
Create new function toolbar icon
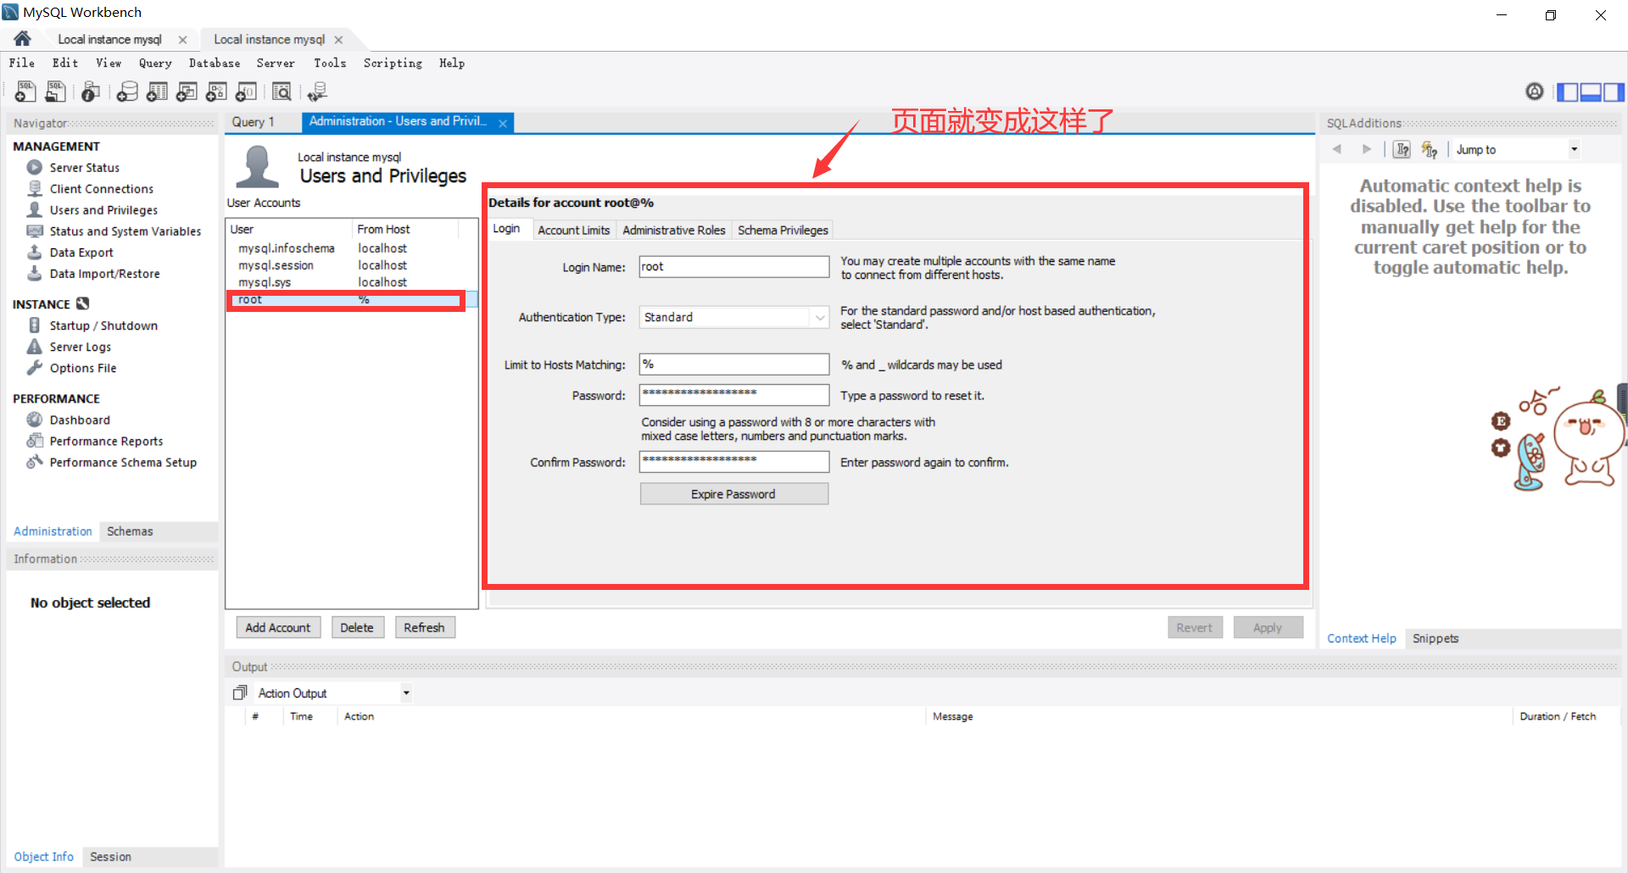[246, 92]
